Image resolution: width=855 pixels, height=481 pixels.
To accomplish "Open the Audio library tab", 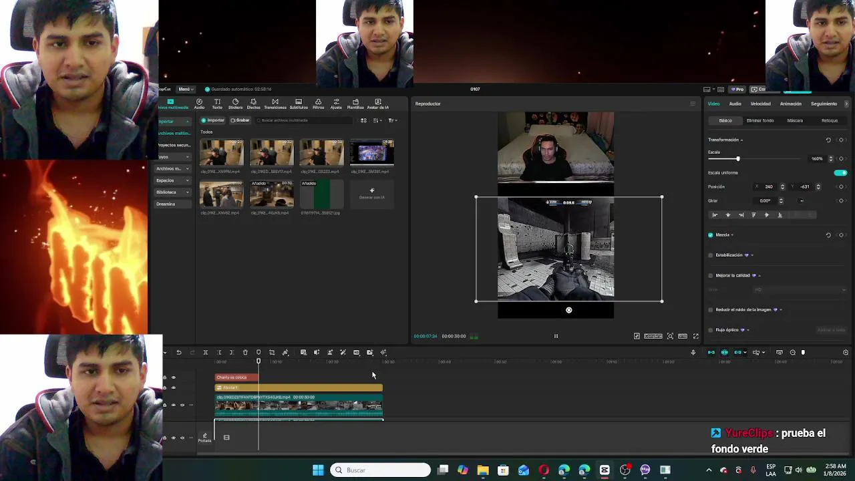I will tap(199, 104).
